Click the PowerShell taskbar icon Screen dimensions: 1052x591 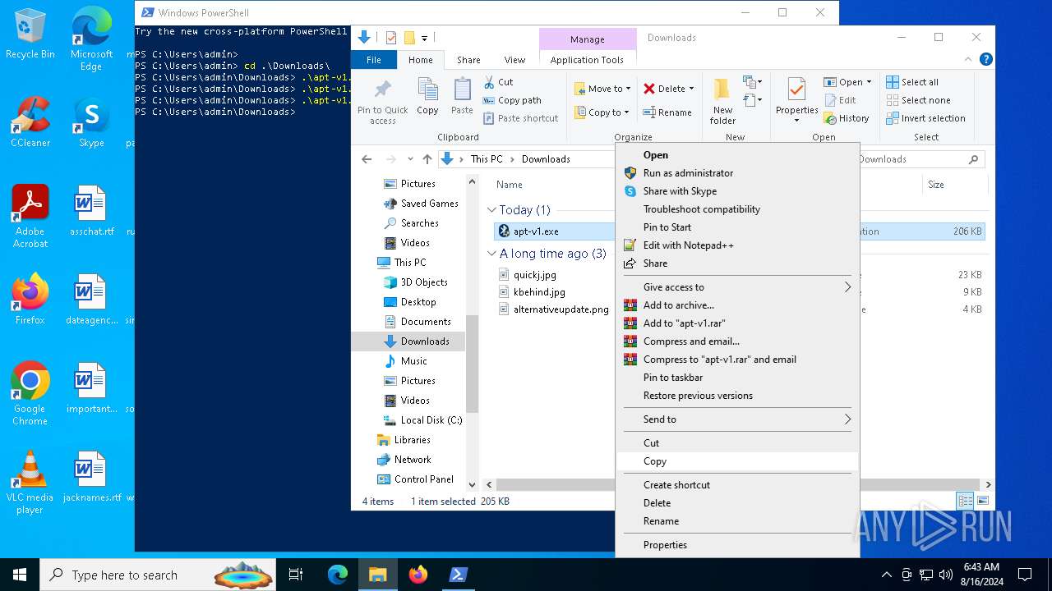coord(459,575)
